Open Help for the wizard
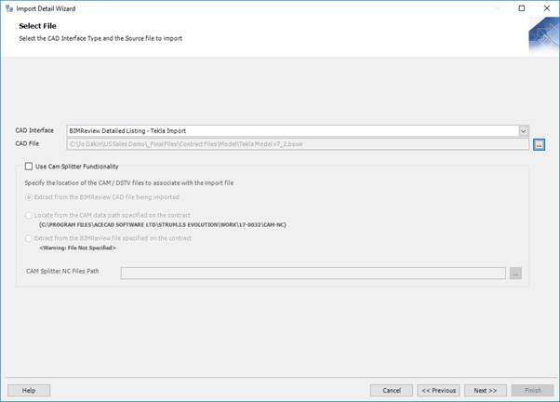The height and width of the screenshot is (402, 560). click(29, 390)
